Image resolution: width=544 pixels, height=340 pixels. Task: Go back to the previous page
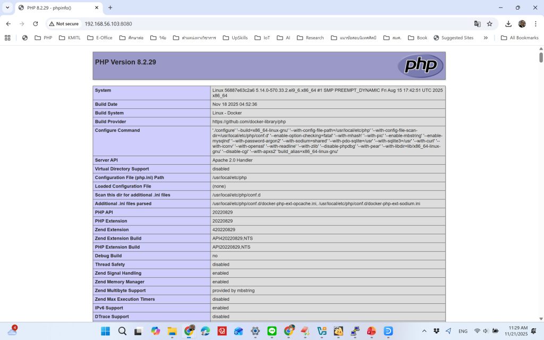coord(8,24)
